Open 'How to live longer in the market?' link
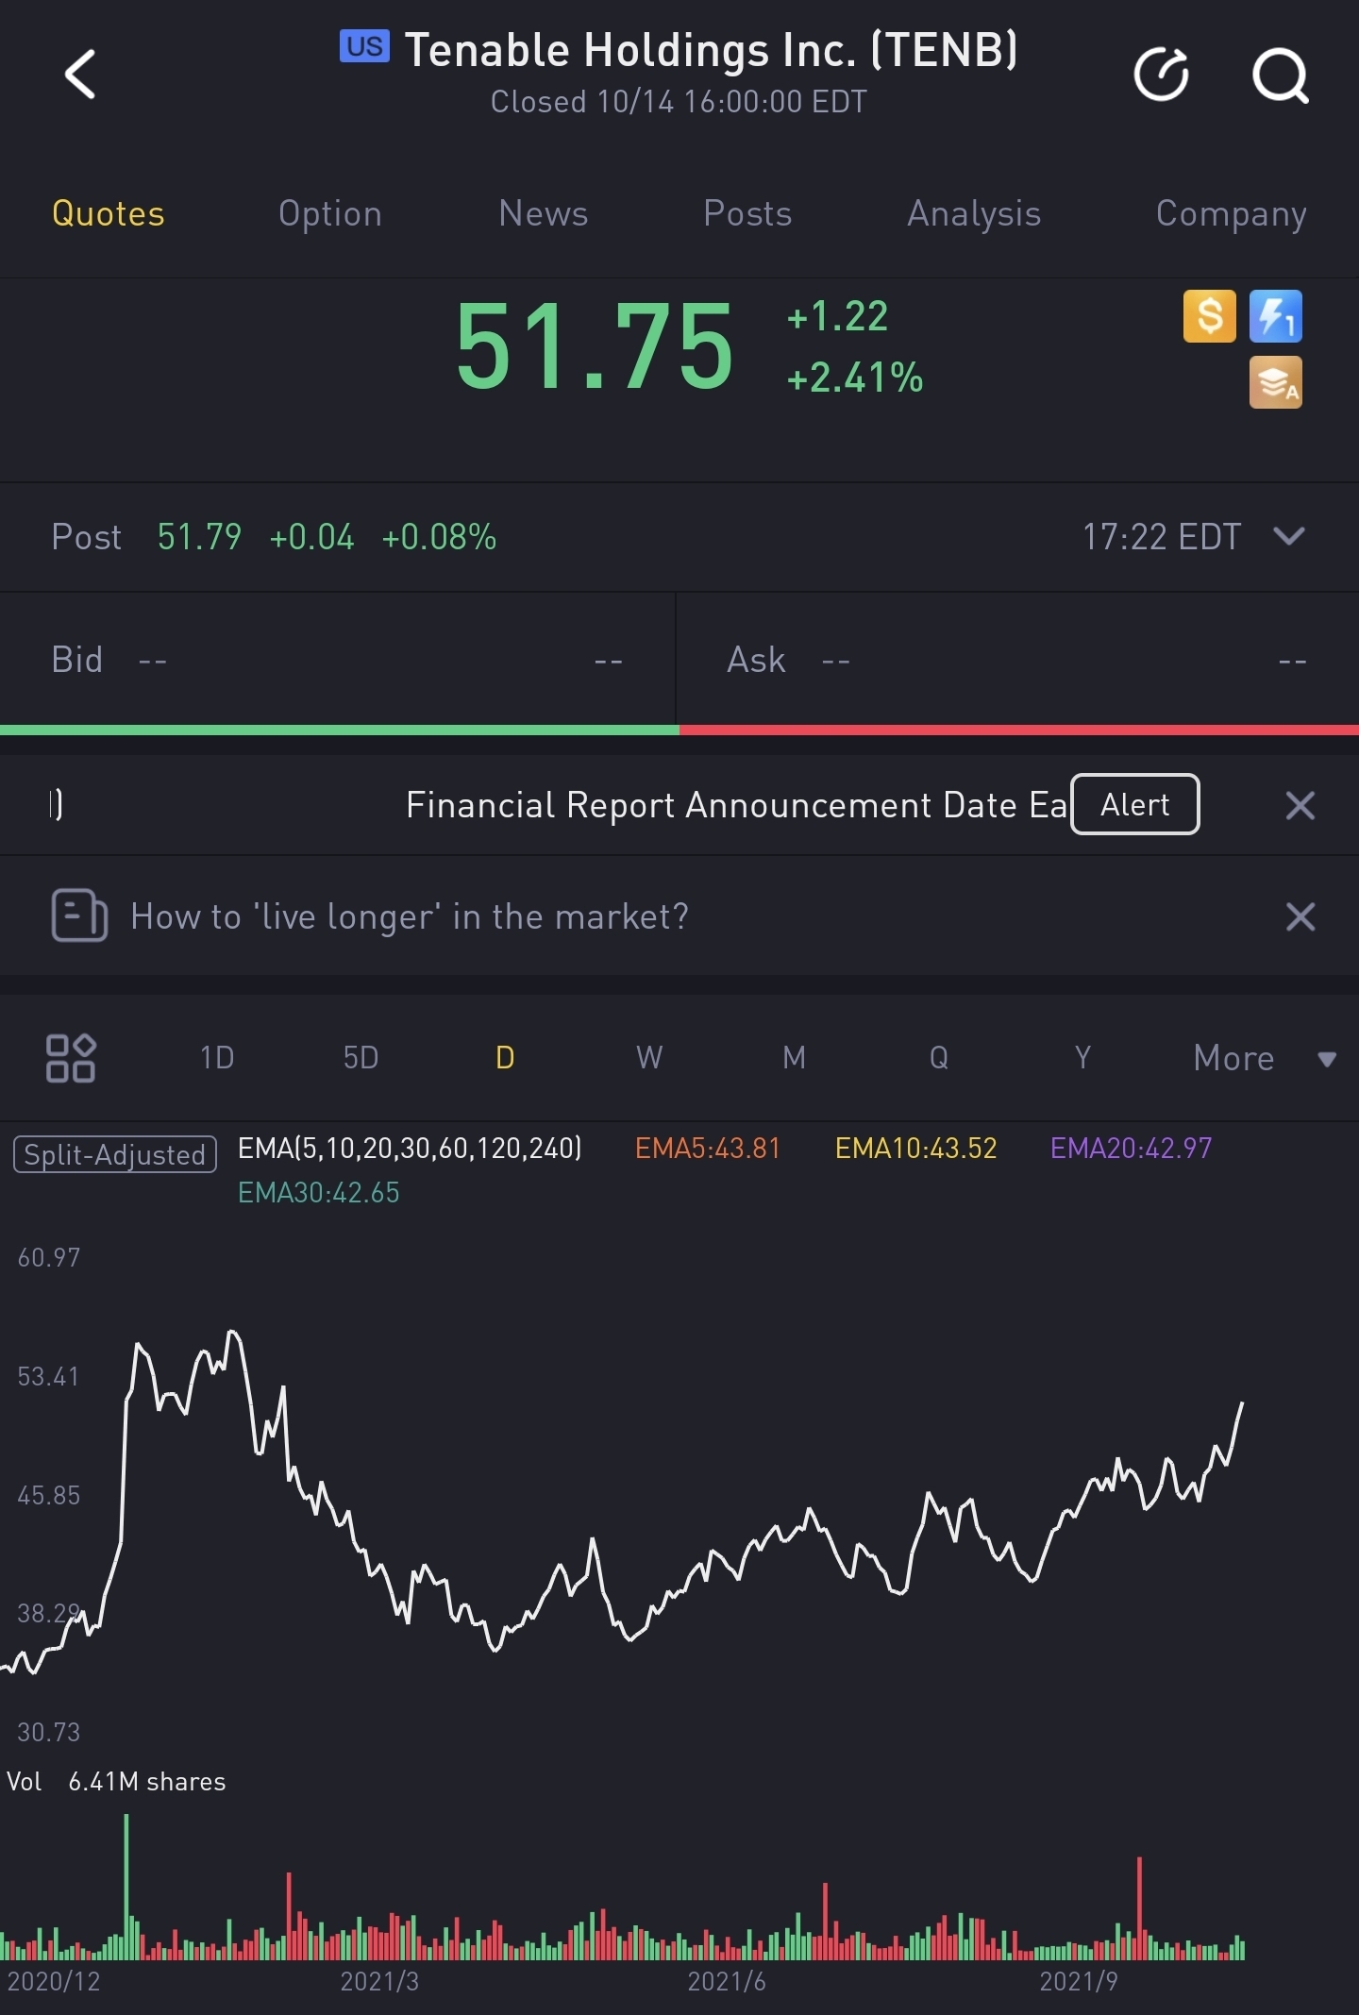Screen dimensions: 1359x2015 click(410, 916)
